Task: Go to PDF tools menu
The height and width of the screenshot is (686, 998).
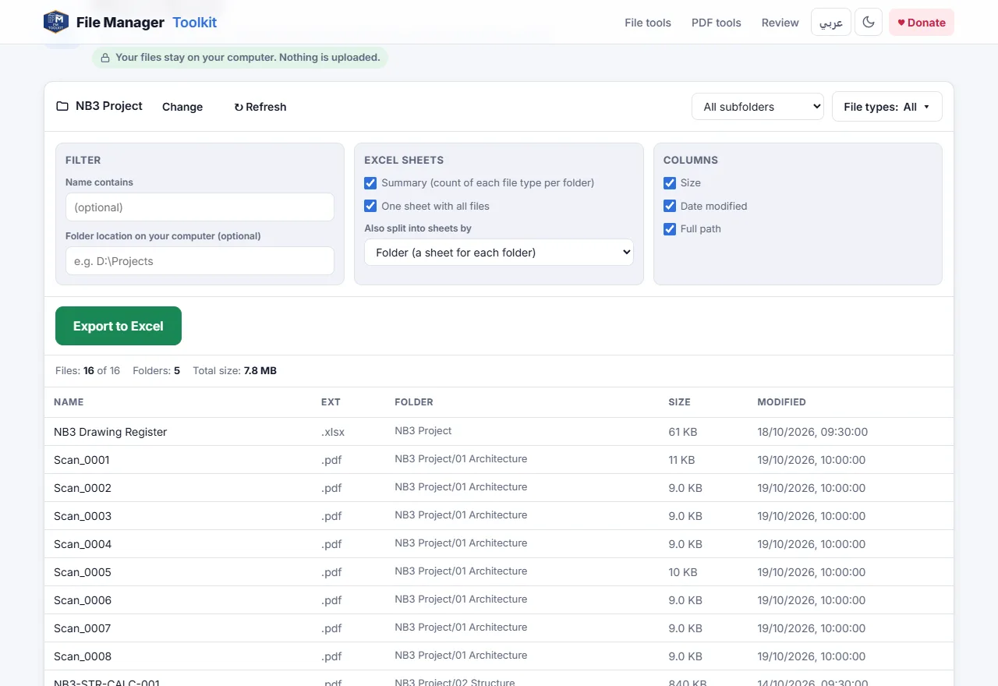Action: tap(717, 23)
